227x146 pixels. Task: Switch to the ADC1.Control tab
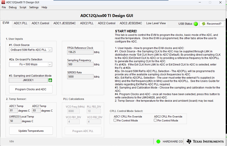[40, 23]
